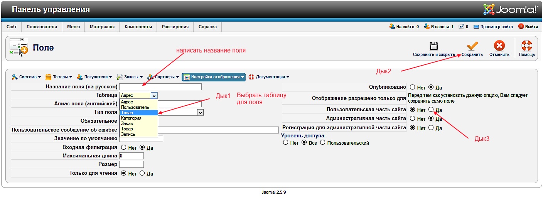
Task: Expand the Товары submenu
Action: [59, 77]
